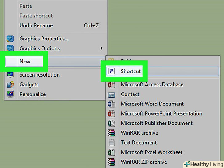Open Gadgets from the context menu
The image size is (224, 168).
point(56,85)
